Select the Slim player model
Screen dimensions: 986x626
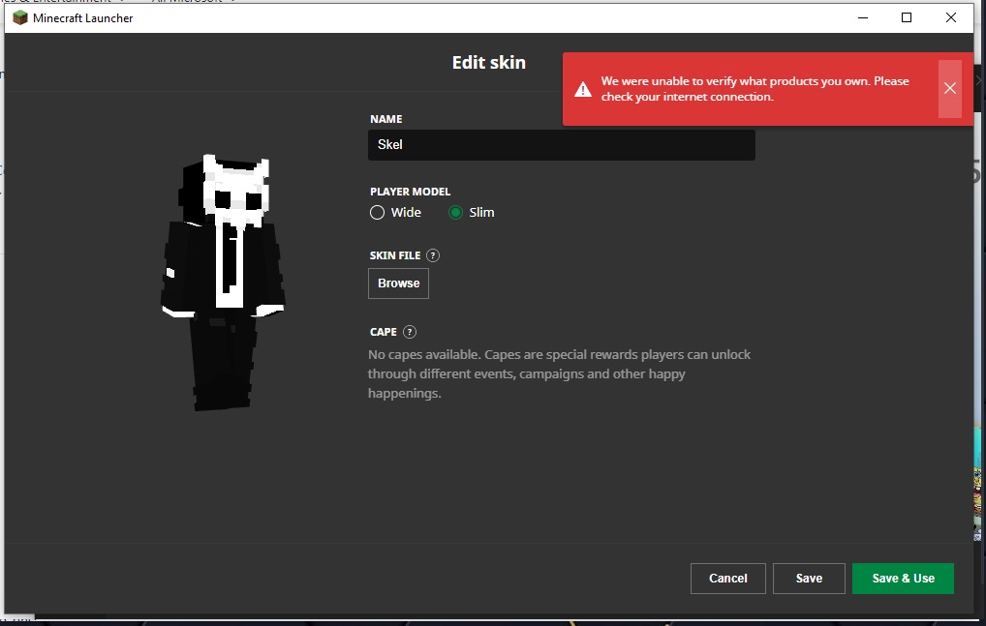coord(471,212)
